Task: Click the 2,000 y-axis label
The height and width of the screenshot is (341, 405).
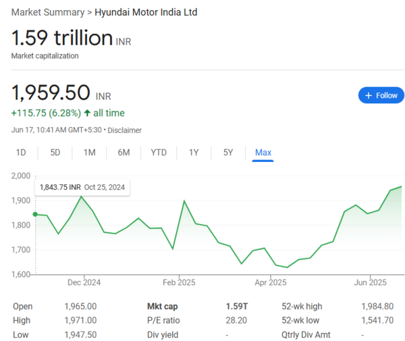Action: [x=21, y=176]
